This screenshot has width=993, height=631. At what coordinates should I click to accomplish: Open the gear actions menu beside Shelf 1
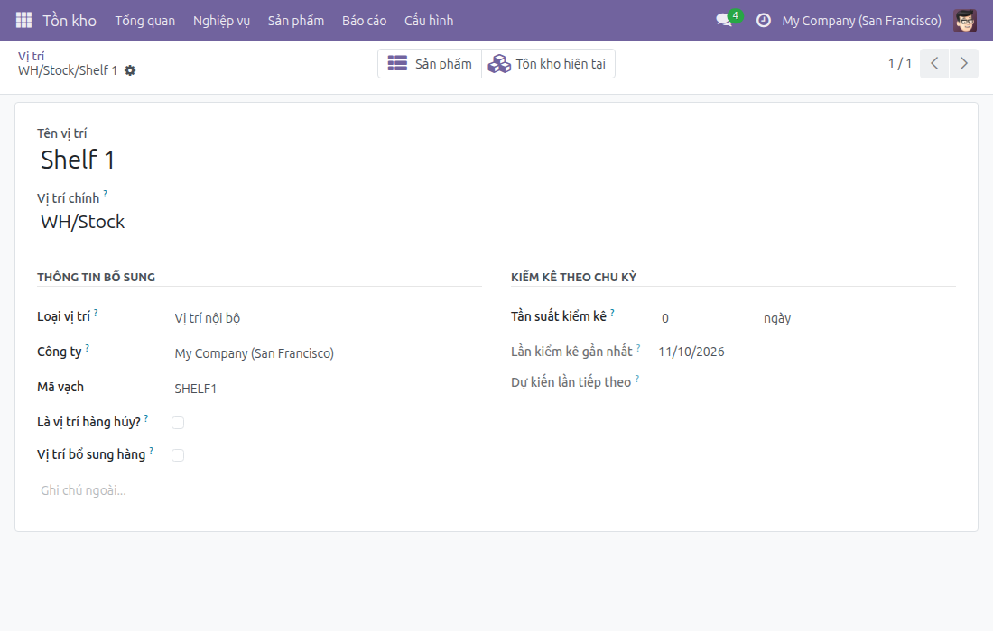coord(130,70)
